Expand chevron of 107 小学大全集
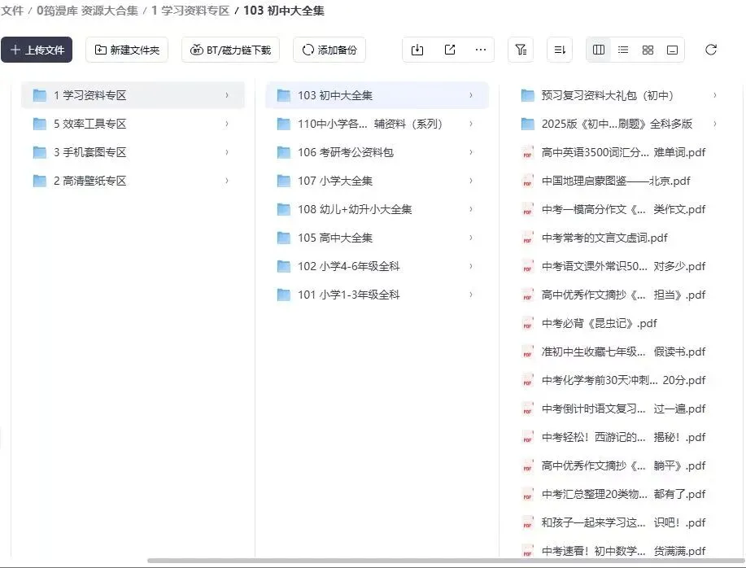This screenshot has width=746, height=568. [x=471, y=181]
